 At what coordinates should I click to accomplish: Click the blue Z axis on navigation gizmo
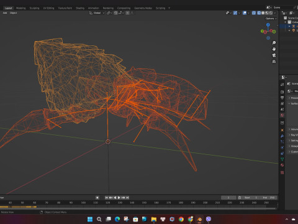268,25
